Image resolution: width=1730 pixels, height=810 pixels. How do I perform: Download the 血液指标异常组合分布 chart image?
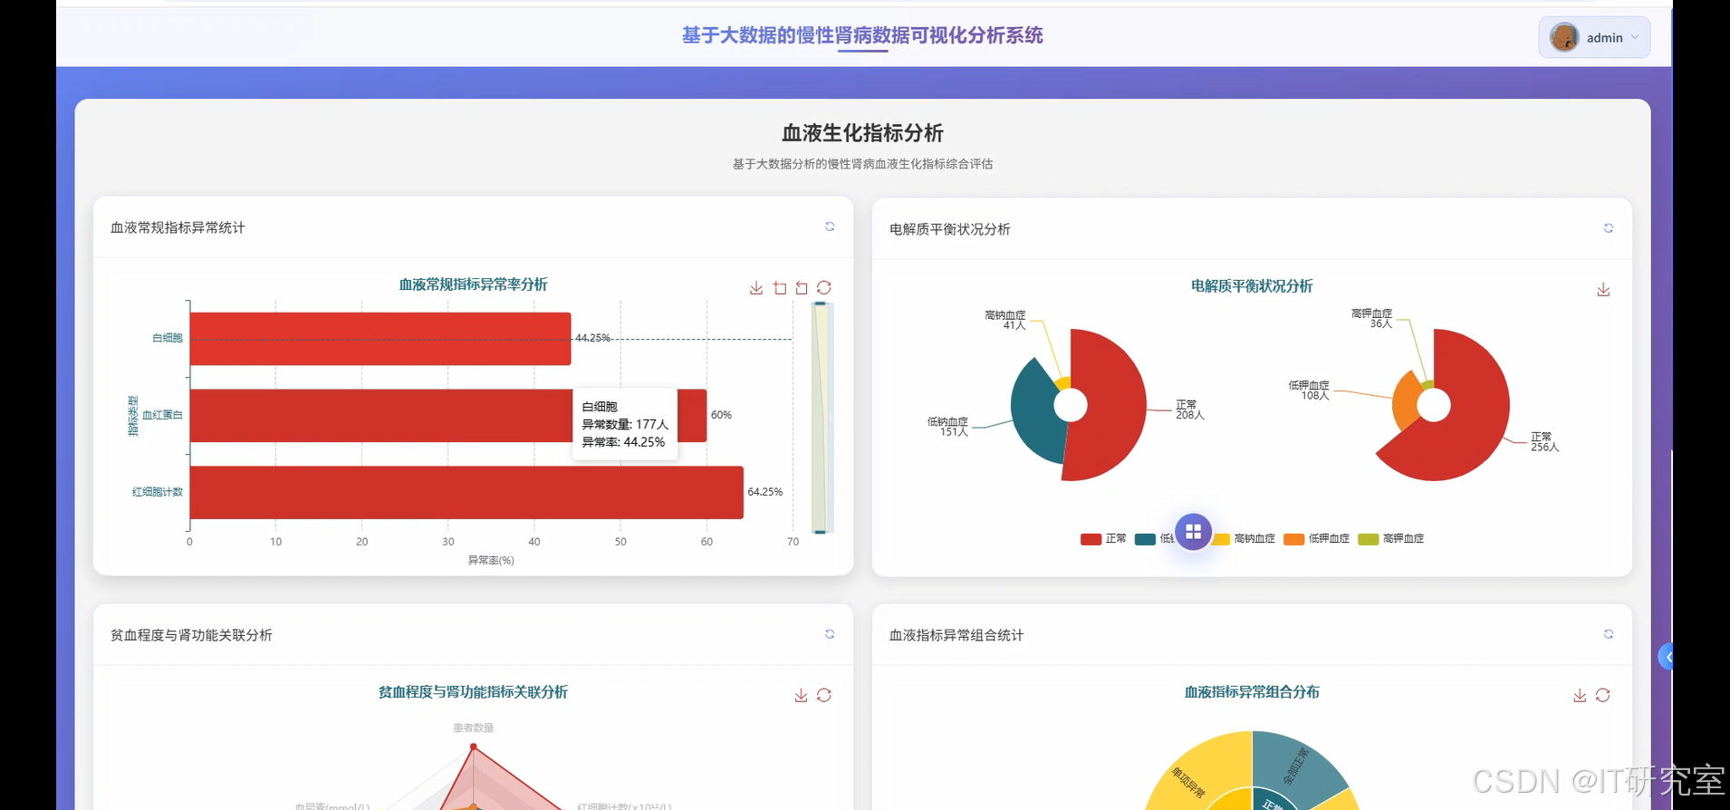(1580, 695)
